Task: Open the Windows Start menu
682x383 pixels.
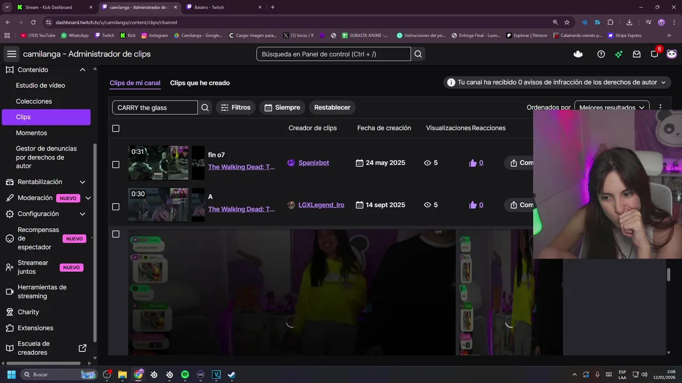Action: (11, 374)
